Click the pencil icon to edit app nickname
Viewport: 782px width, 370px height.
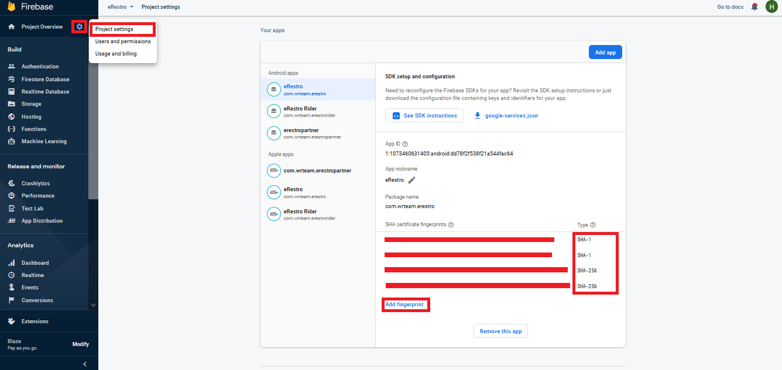(x=411, y=180)
